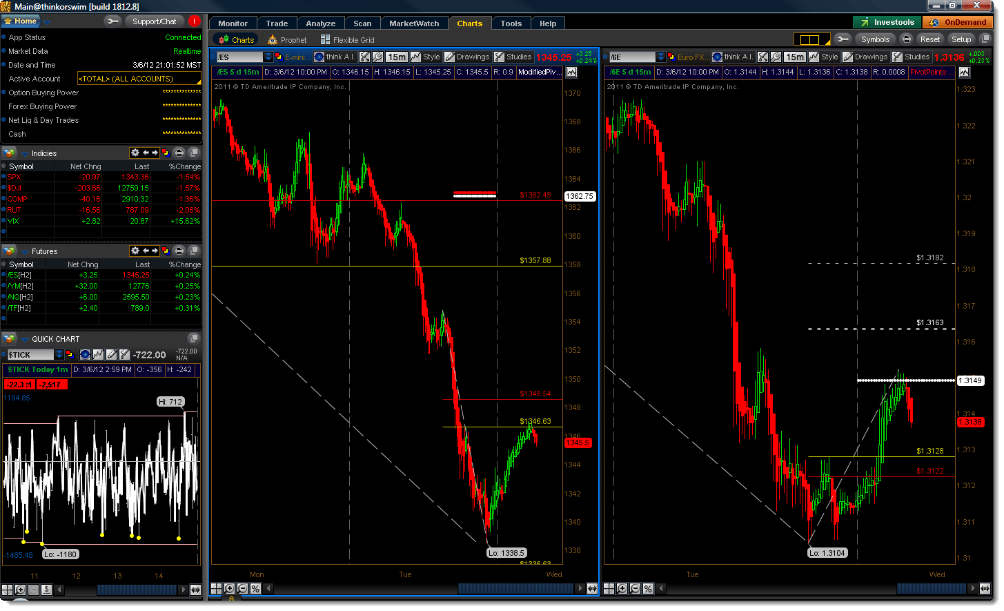Open Drawings menu in the /ES chart
Image resolution: width=1004 pixels, height=611 pixels.
pyautogui.click(x=467, y=57)
